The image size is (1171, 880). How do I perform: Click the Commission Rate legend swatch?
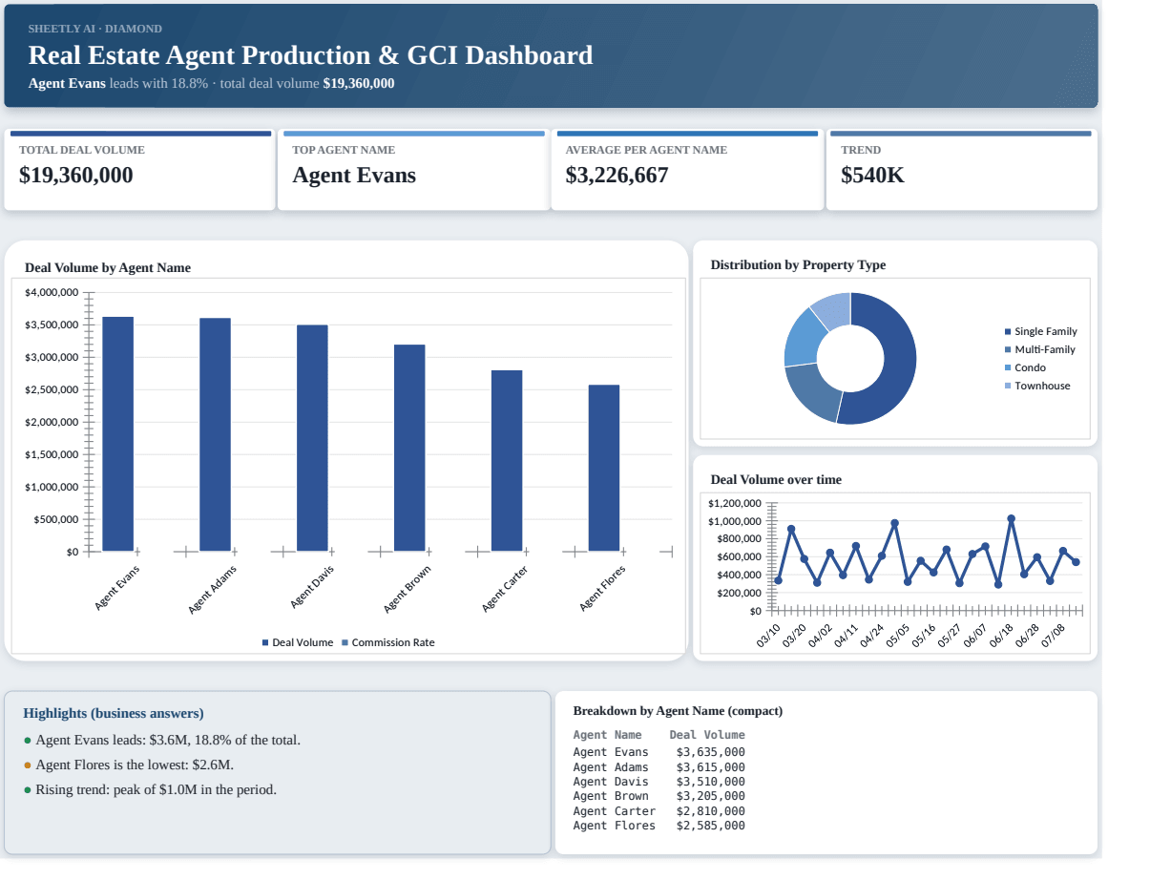[x=345, y=643]
